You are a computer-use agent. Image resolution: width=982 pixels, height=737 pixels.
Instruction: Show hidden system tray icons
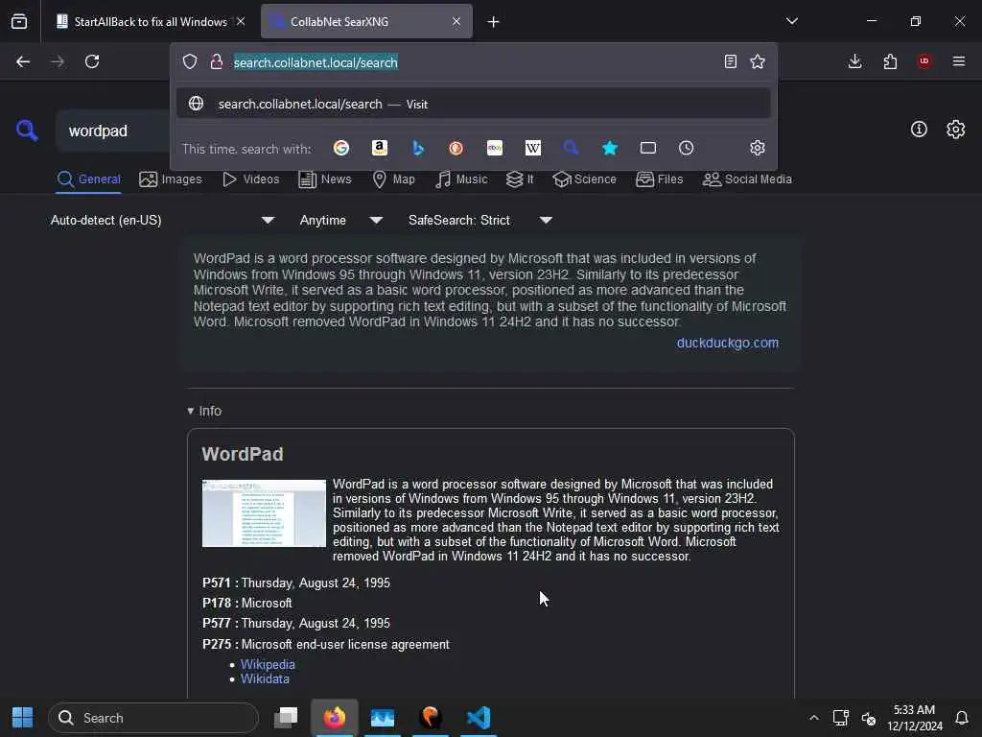(x=813, y=718)
